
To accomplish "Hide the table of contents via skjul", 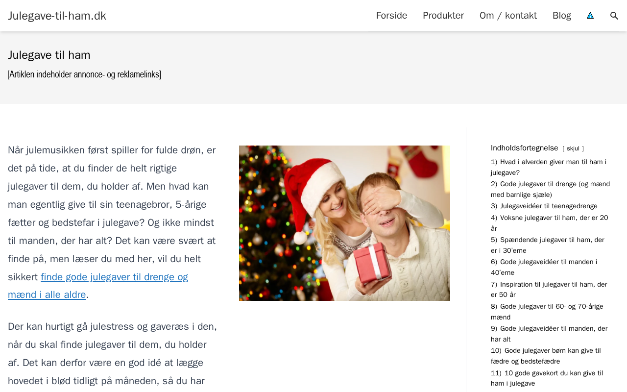I will [x=573, y=148].
